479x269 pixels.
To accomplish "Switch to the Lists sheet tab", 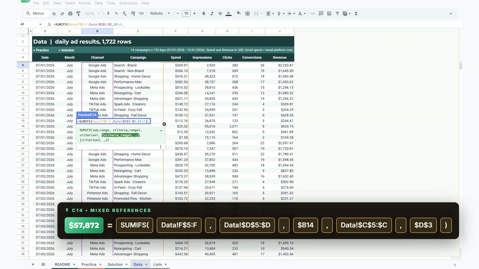I will [157, 265].
